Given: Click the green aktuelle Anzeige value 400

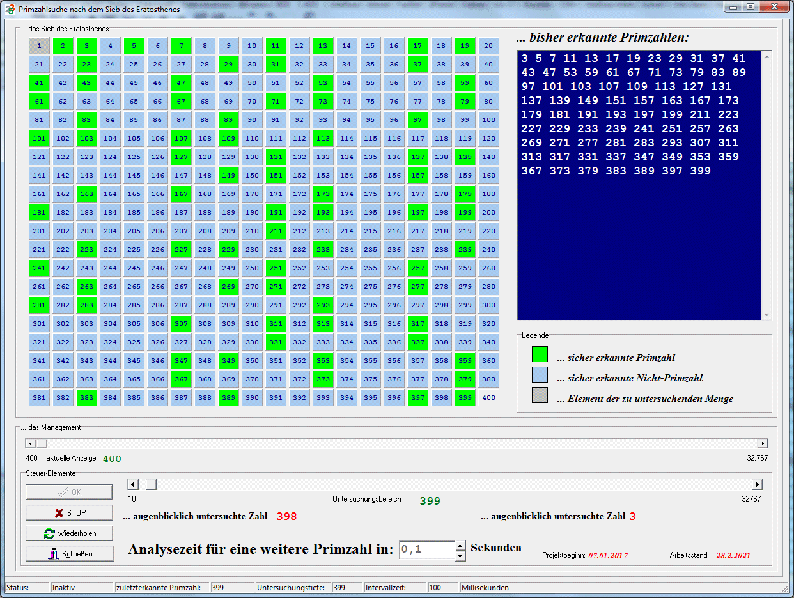Looking at the screenshot, I should coord(112,459).
